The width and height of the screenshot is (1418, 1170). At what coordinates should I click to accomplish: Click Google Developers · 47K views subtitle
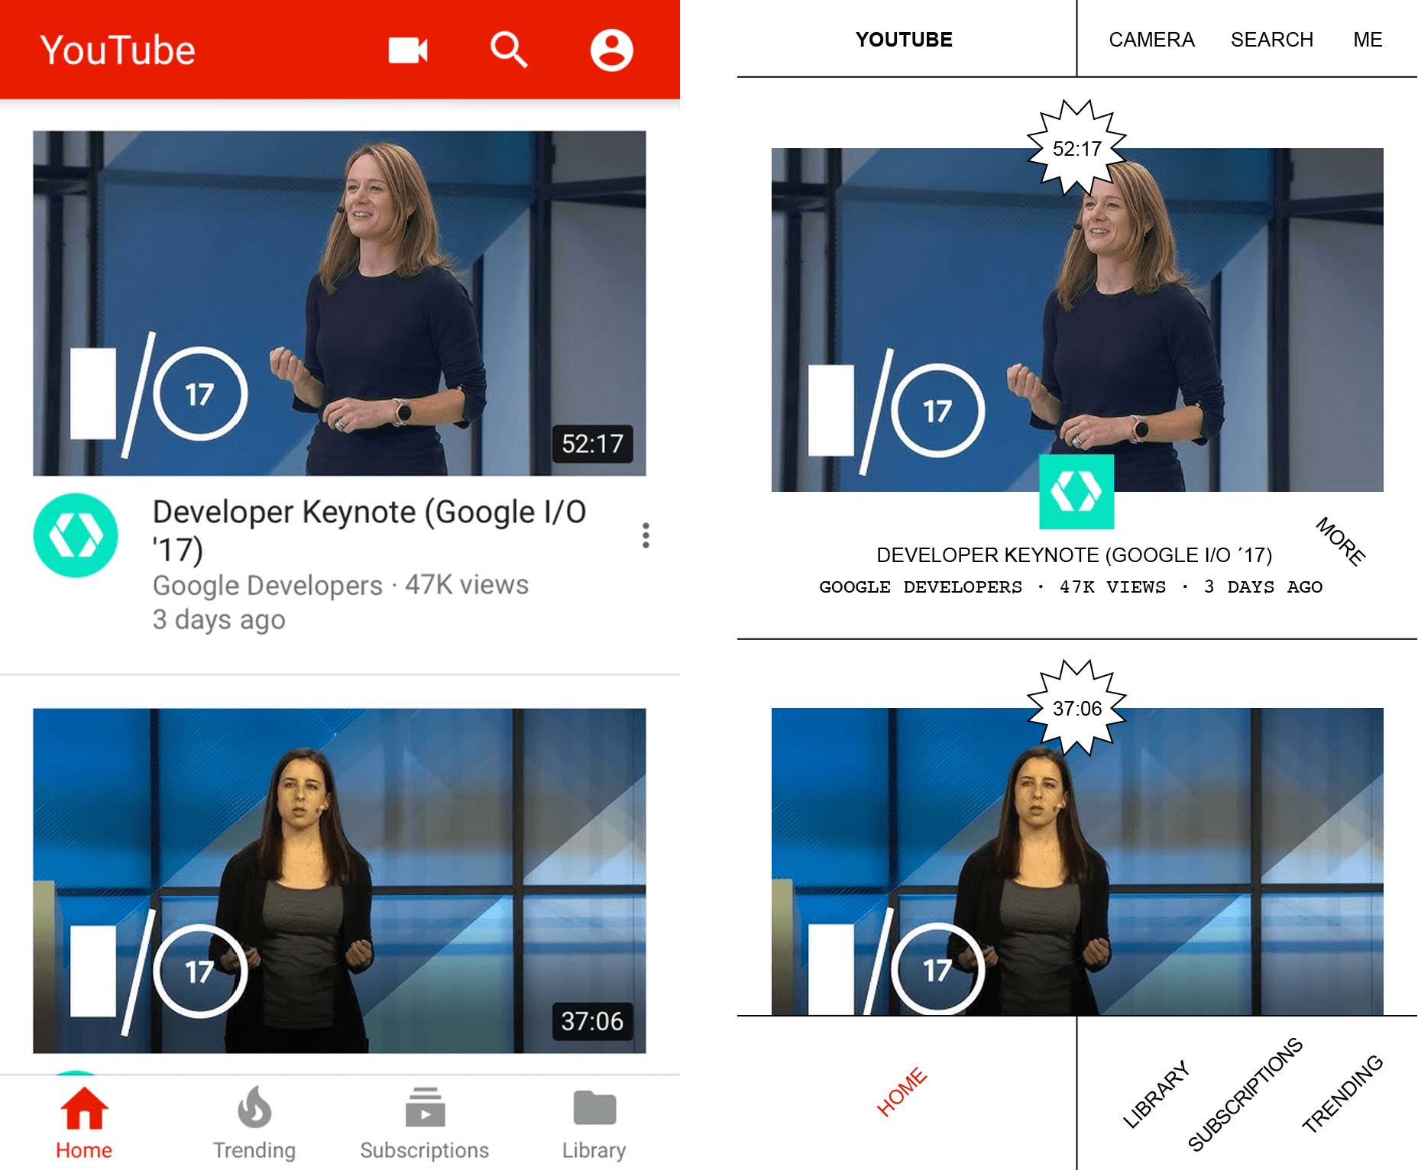coord(340,585)
